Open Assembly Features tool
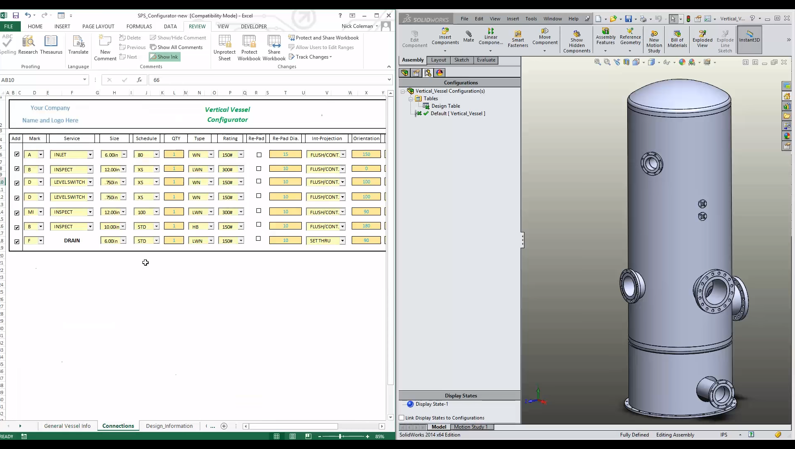The image size is (795, 449). click(x=606, y=37)
